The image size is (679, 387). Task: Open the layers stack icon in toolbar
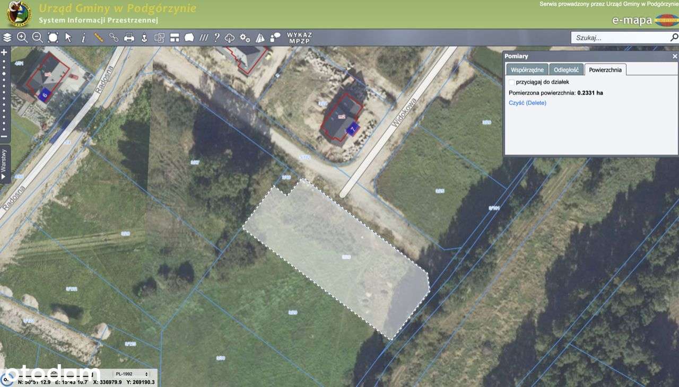tap(7, 38)
